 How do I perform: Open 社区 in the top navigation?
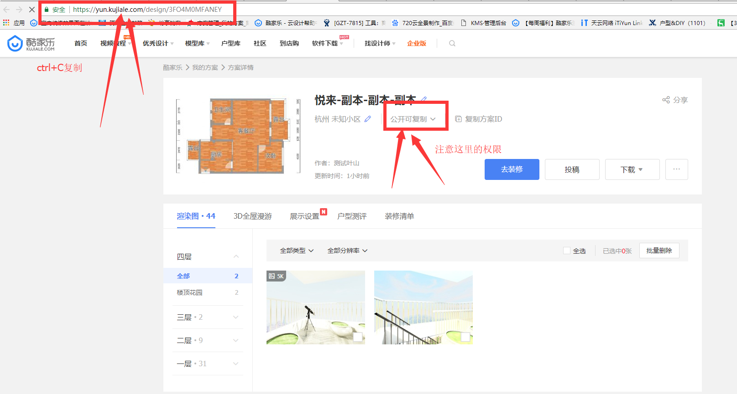tap(260, 43)
